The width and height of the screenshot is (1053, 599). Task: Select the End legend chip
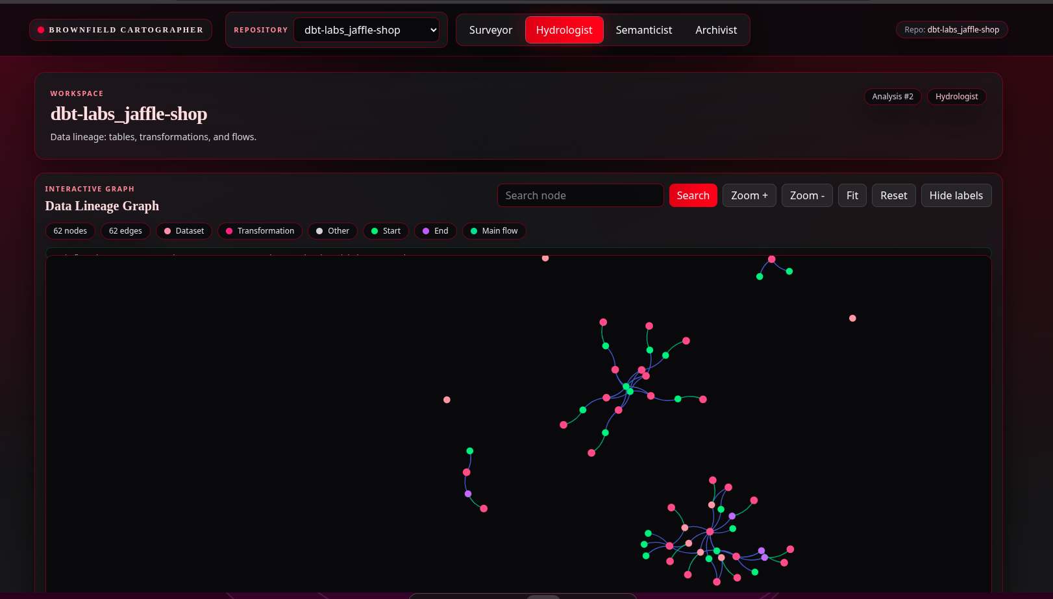pyautogui.click(x=436, y=231)
